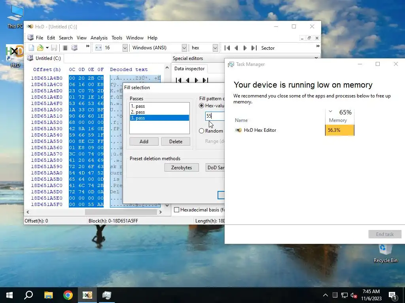
Task: Open the bytes per row dropdown
Action: (125, 48)
